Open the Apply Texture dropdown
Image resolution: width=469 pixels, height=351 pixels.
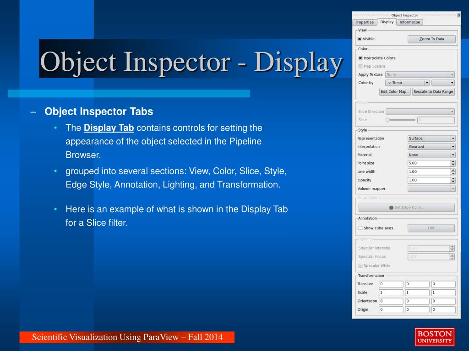click(420, 74)
